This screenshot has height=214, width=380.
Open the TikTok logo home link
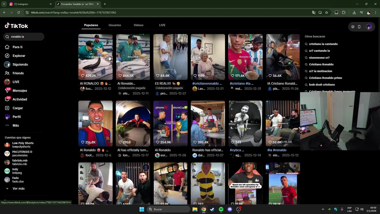click(x=16, y=26)
